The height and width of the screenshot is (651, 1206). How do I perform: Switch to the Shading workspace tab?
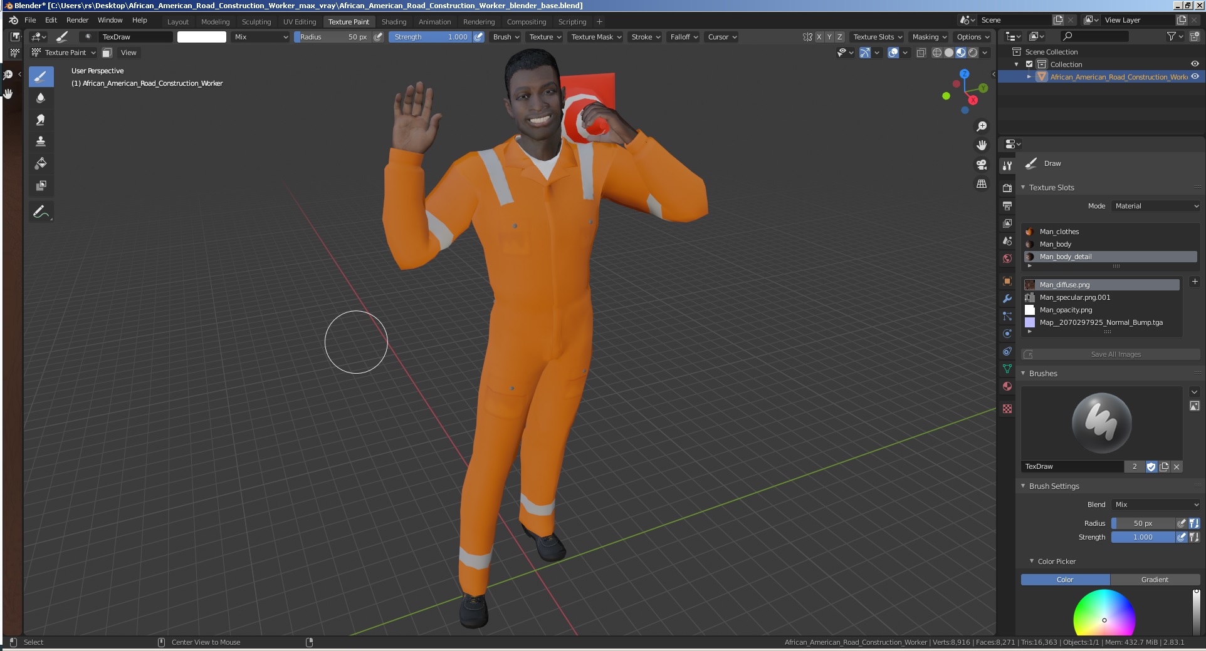click(394, 22)
